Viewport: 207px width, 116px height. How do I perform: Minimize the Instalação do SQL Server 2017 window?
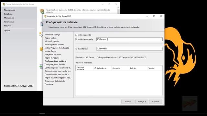pyautogui.click(x=147, y=16)
